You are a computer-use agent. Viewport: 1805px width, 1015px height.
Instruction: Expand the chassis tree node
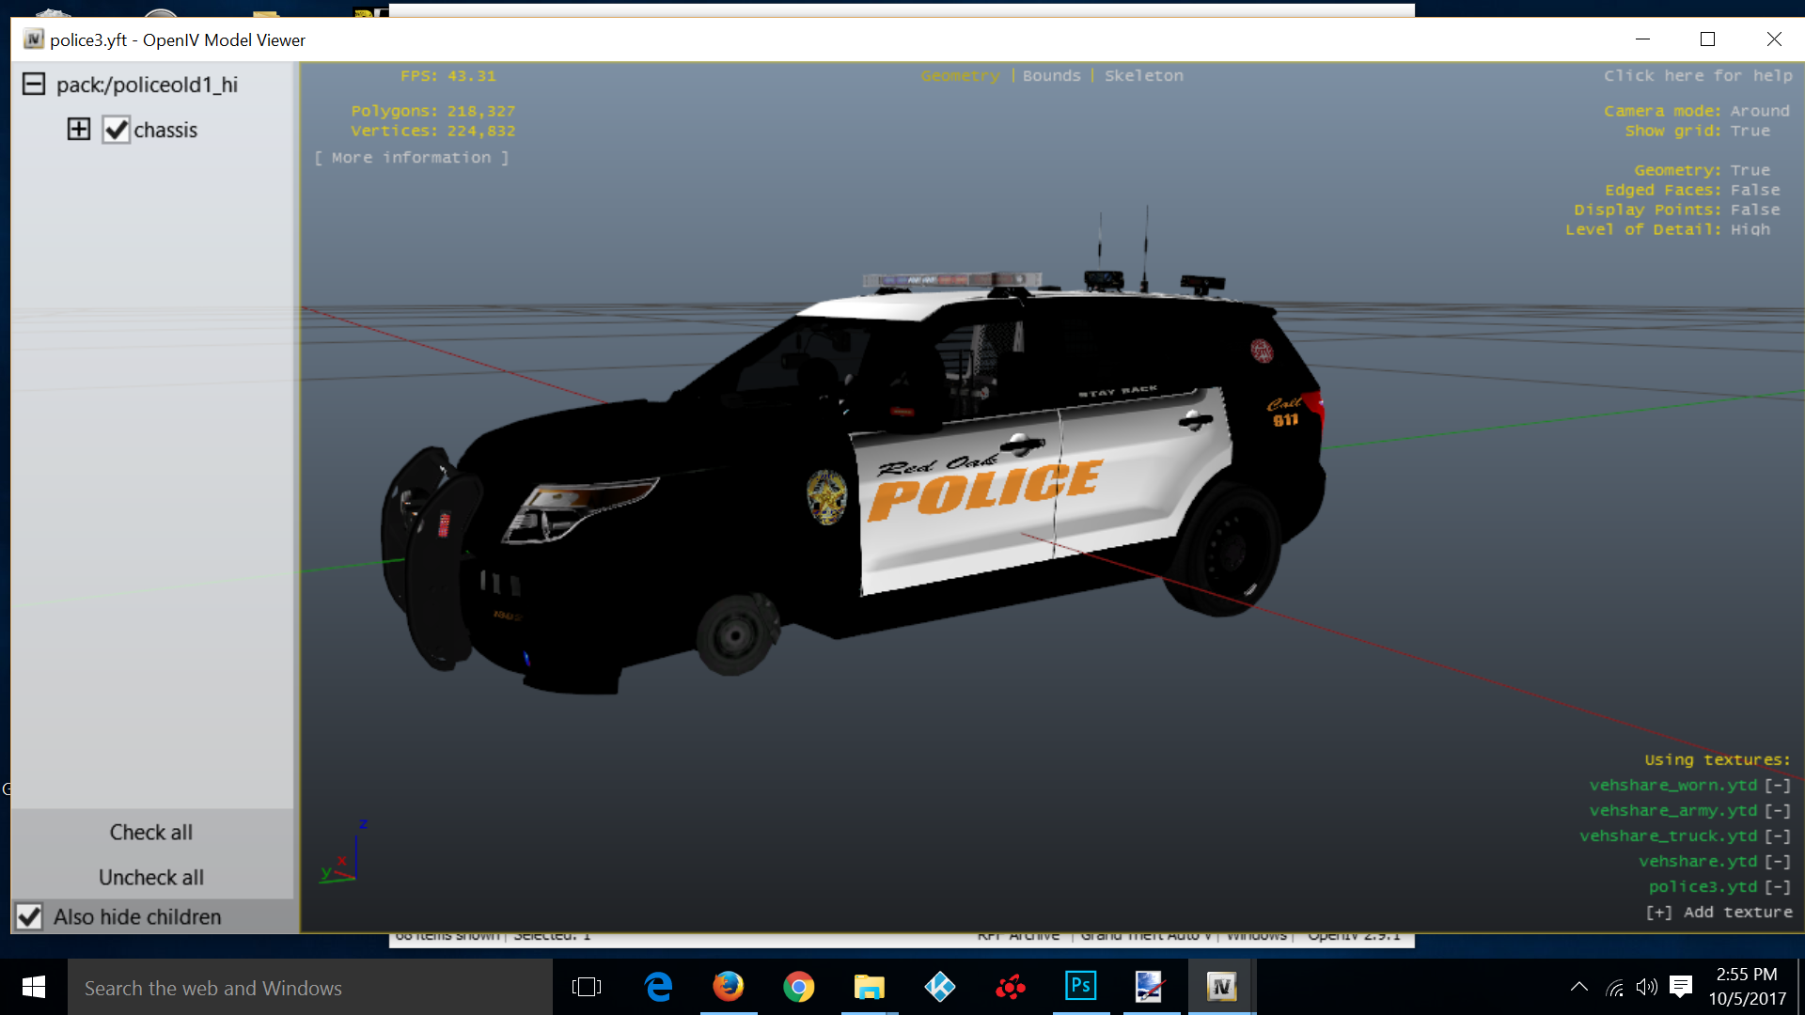click(79, 129)
